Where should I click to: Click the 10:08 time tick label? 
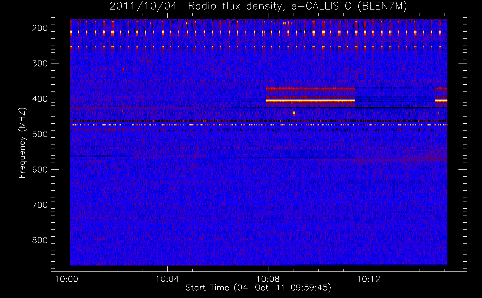pyautogui.click(x=268, y=279)
